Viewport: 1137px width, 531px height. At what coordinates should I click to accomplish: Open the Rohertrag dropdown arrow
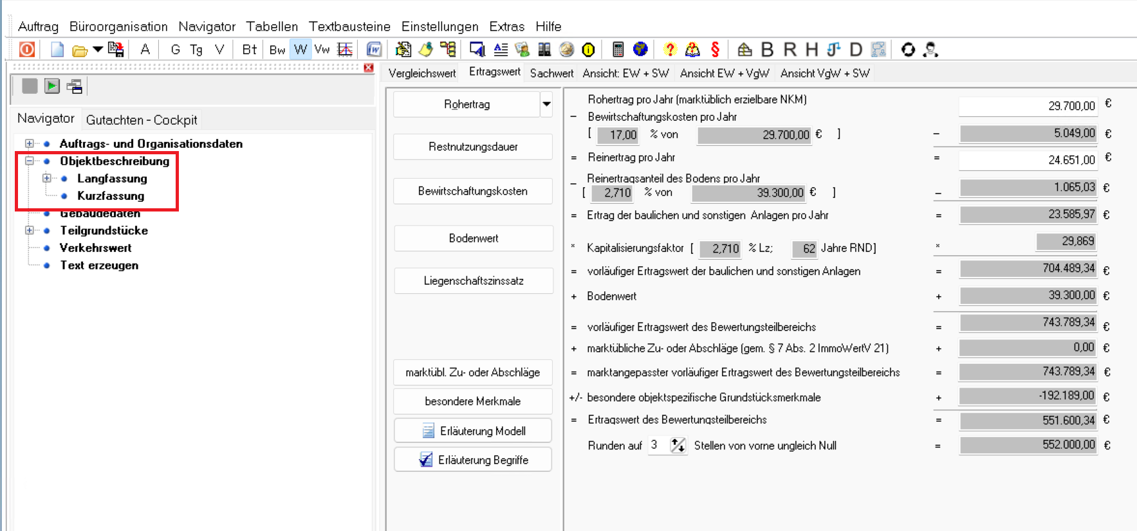546,104
